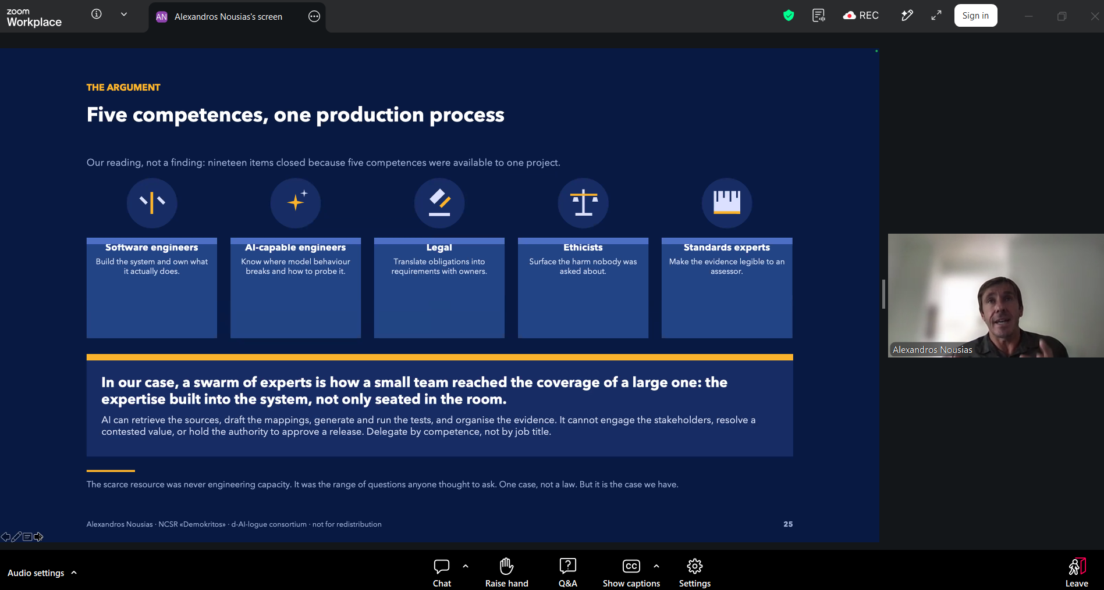Click the slide title "Five competences, one production process"
Screen dimensions: 1104x590
click(296, 115)
